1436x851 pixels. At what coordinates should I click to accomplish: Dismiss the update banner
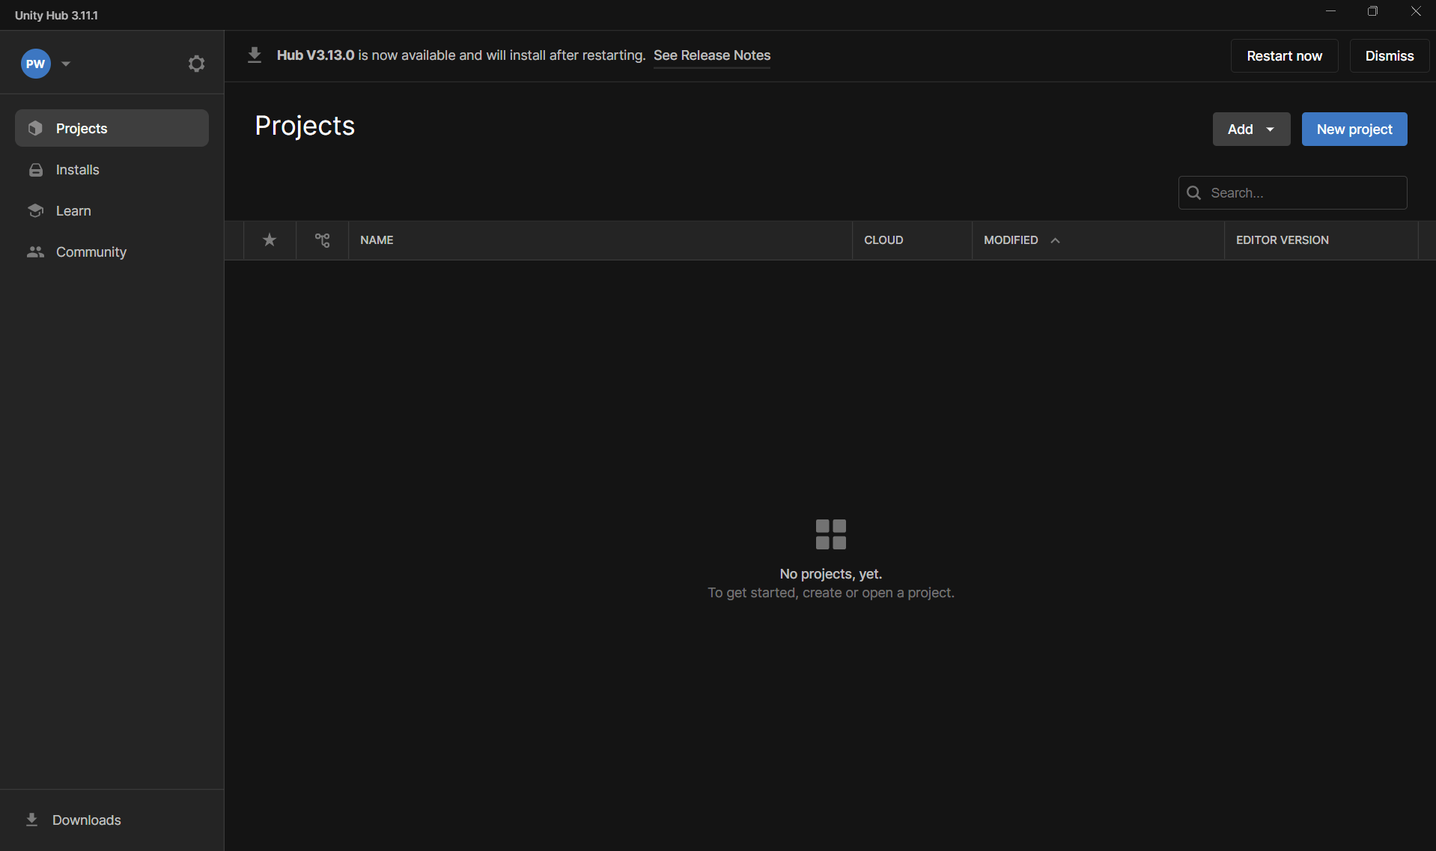click(x=1390, y=55)
